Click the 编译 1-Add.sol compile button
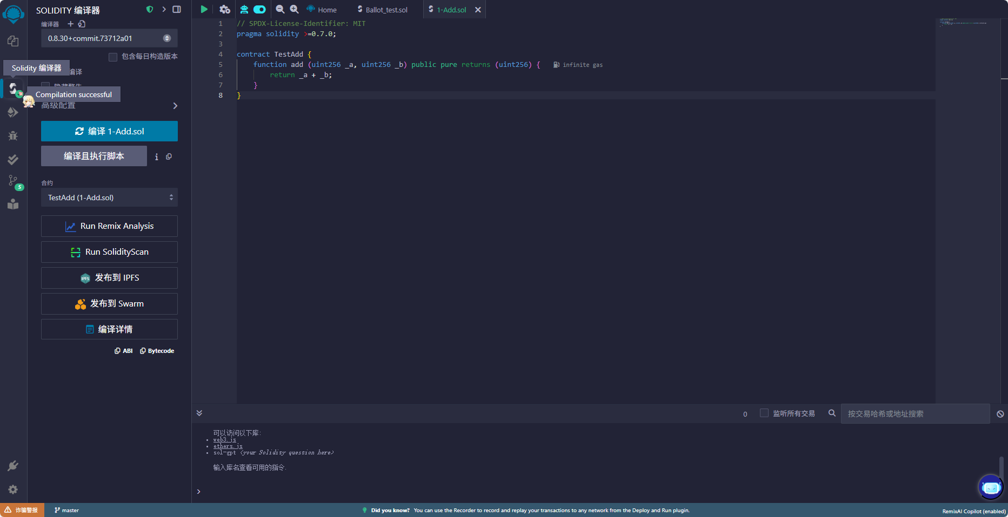The image size is (1008, 517). pyautogui.click(x=109, y=131)
